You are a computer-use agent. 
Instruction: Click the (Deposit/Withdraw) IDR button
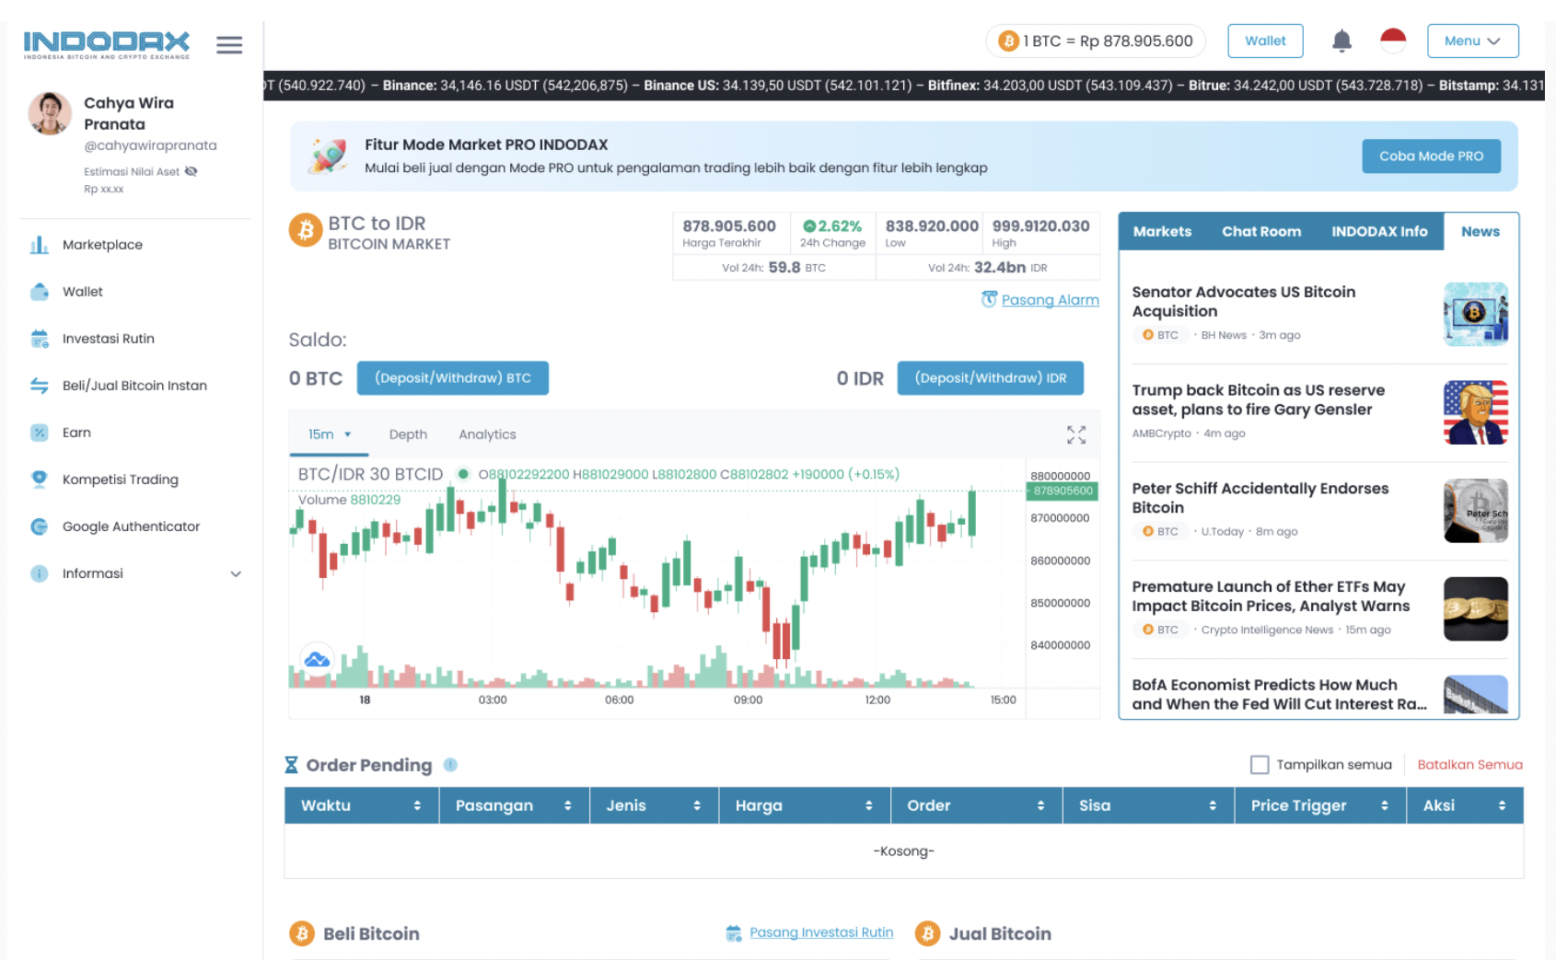click(990, 378)
